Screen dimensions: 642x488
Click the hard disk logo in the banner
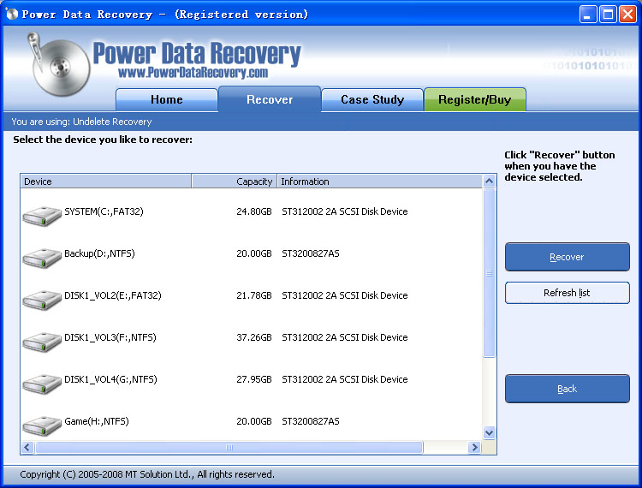(58, 65)
